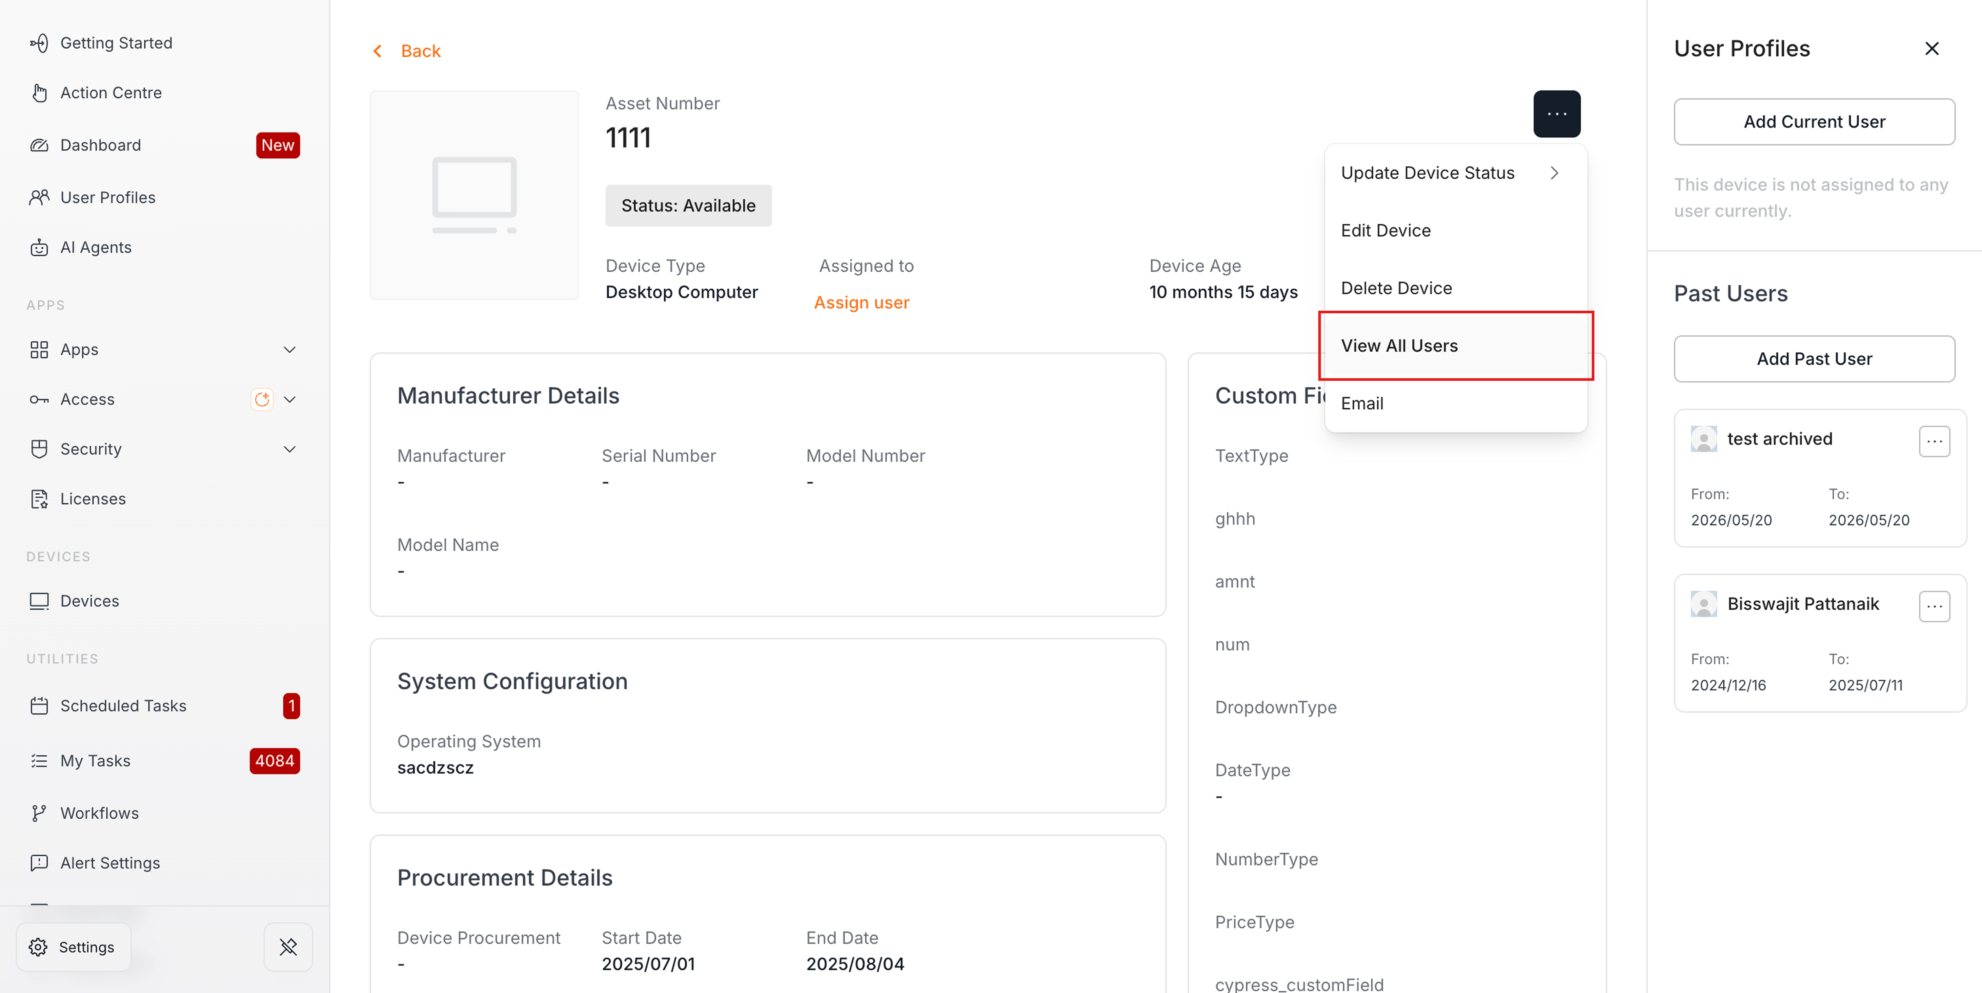Image resolution: width=1982 pixels, height=993 pixels.
Task: Click the Add Current User button
Action: coord(1814,122)
